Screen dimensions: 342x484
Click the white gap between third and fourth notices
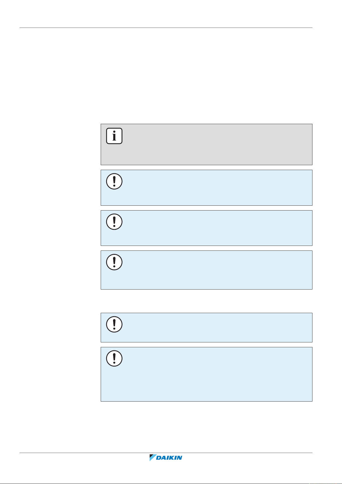(x=206, y=301)
